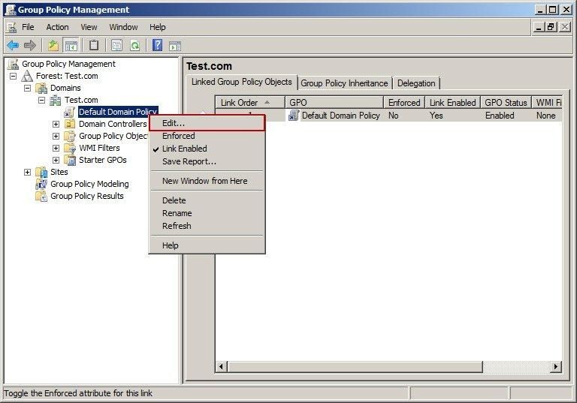Click the Enabled GPO Status cell
The width and height of the screenshot is (577, 403).
point(500,116)
